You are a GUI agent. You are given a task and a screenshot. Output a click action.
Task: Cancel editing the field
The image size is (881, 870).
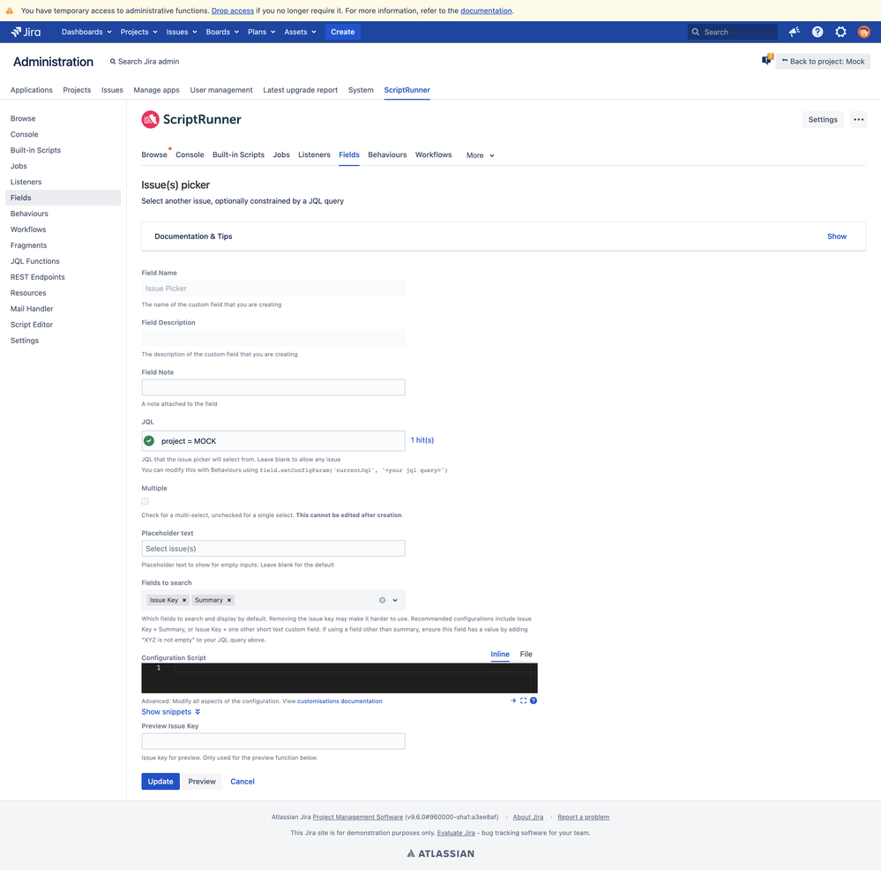point(243,781)
